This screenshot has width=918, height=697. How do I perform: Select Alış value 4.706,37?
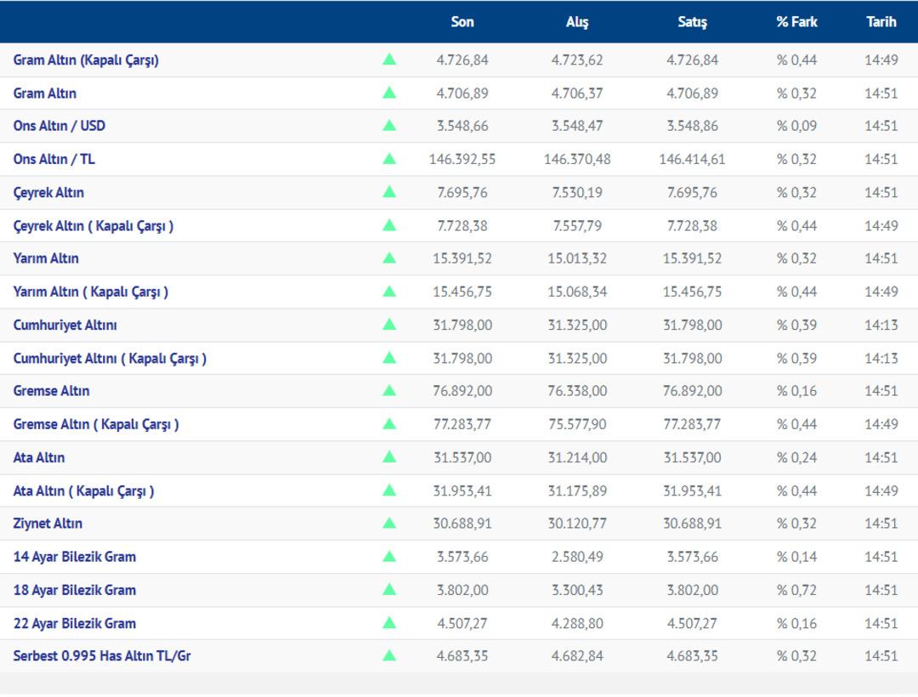[x=577, y=93]
